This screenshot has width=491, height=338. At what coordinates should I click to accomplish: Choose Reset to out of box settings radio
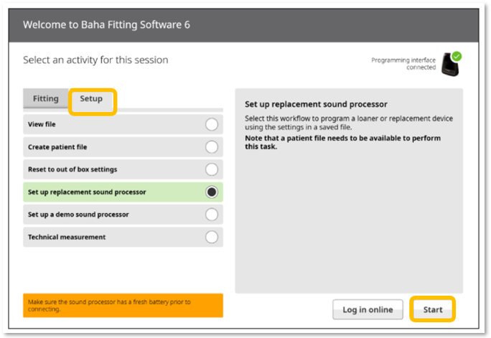[x=212, y=169]
